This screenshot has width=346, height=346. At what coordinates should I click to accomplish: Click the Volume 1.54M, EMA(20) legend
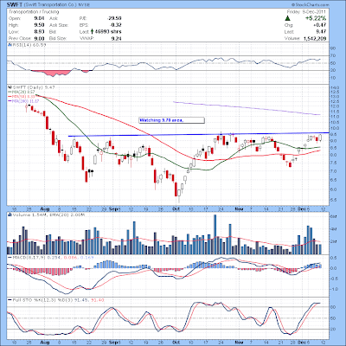click(46, 215)
